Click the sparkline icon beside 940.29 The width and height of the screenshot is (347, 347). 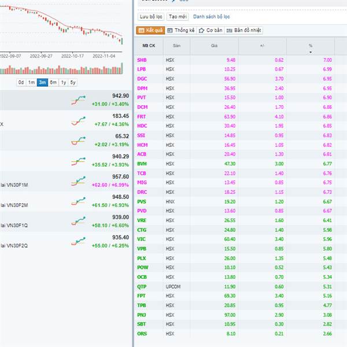coord(78,161)
